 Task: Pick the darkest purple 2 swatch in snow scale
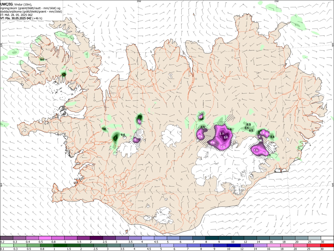(96, 238)
